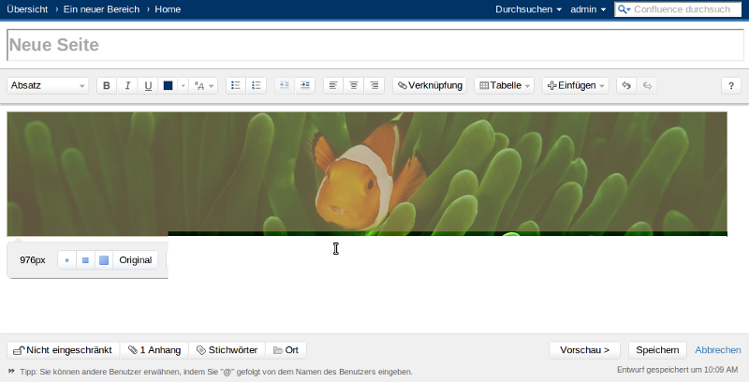
Task: Expand the Tabelle dropdown
Action: 505,85
